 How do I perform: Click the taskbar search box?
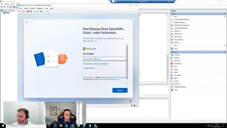(x=26, y=126)
